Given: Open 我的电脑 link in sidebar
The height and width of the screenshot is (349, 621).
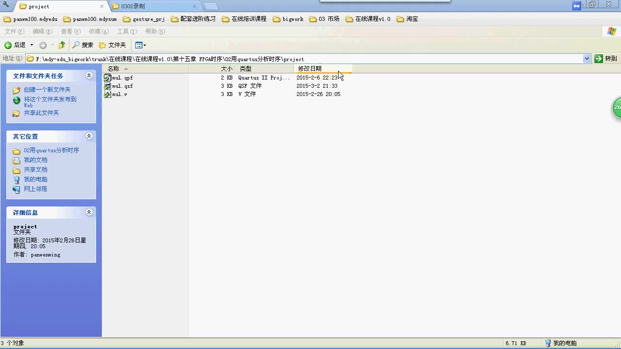Looking at the screenshot, I should (35, 179).
